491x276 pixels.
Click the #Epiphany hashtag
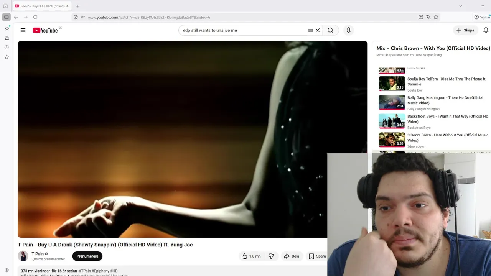coord(101,271)
